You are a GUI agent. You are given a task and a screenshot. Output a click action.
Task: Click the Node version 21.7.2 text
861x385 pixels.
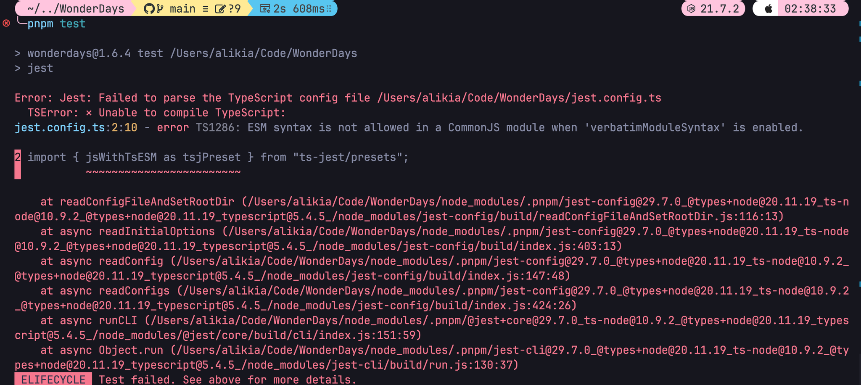(x=719, y=9)
